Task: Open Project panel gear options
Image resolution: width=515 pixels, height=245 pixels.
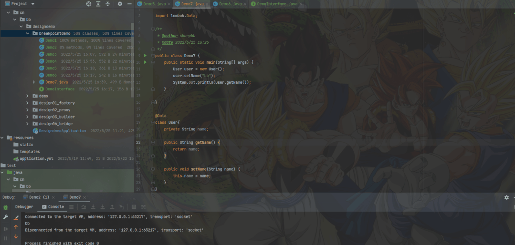Action: pos(120,4)
